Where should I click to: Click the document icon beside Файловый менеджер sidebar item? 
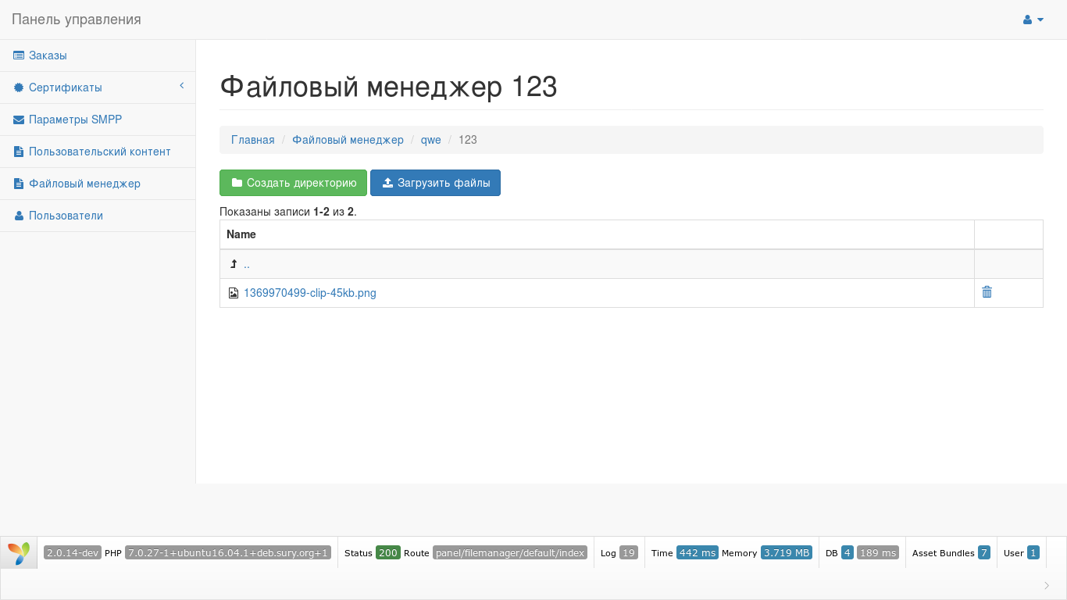(19, 184)
